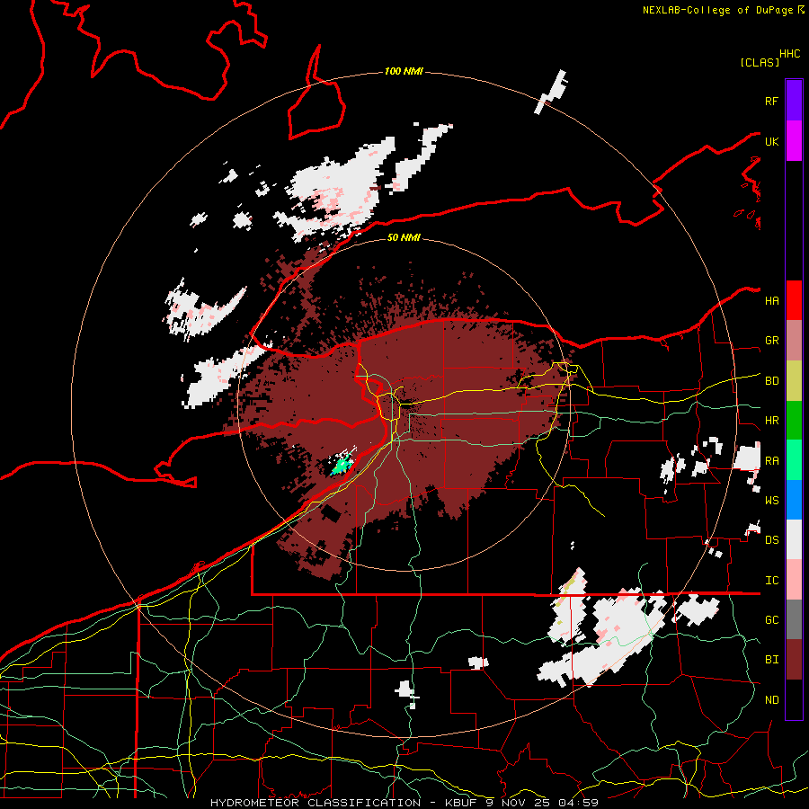
Task: Click the 'NEXLAB-College of DuPage' credit text
Action: [x=717, y=10]
